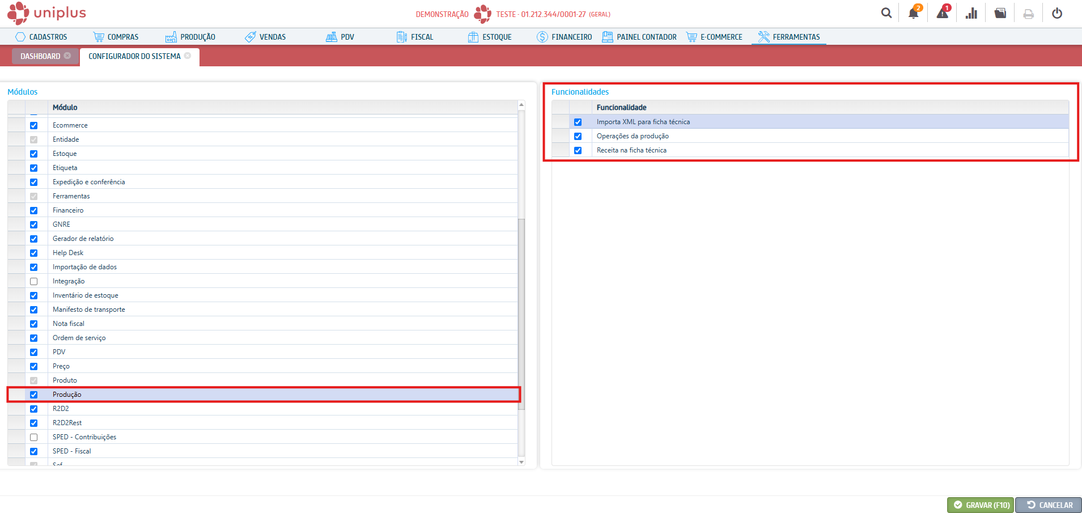
Task: Click the uniplus logo
Action: 47,13
